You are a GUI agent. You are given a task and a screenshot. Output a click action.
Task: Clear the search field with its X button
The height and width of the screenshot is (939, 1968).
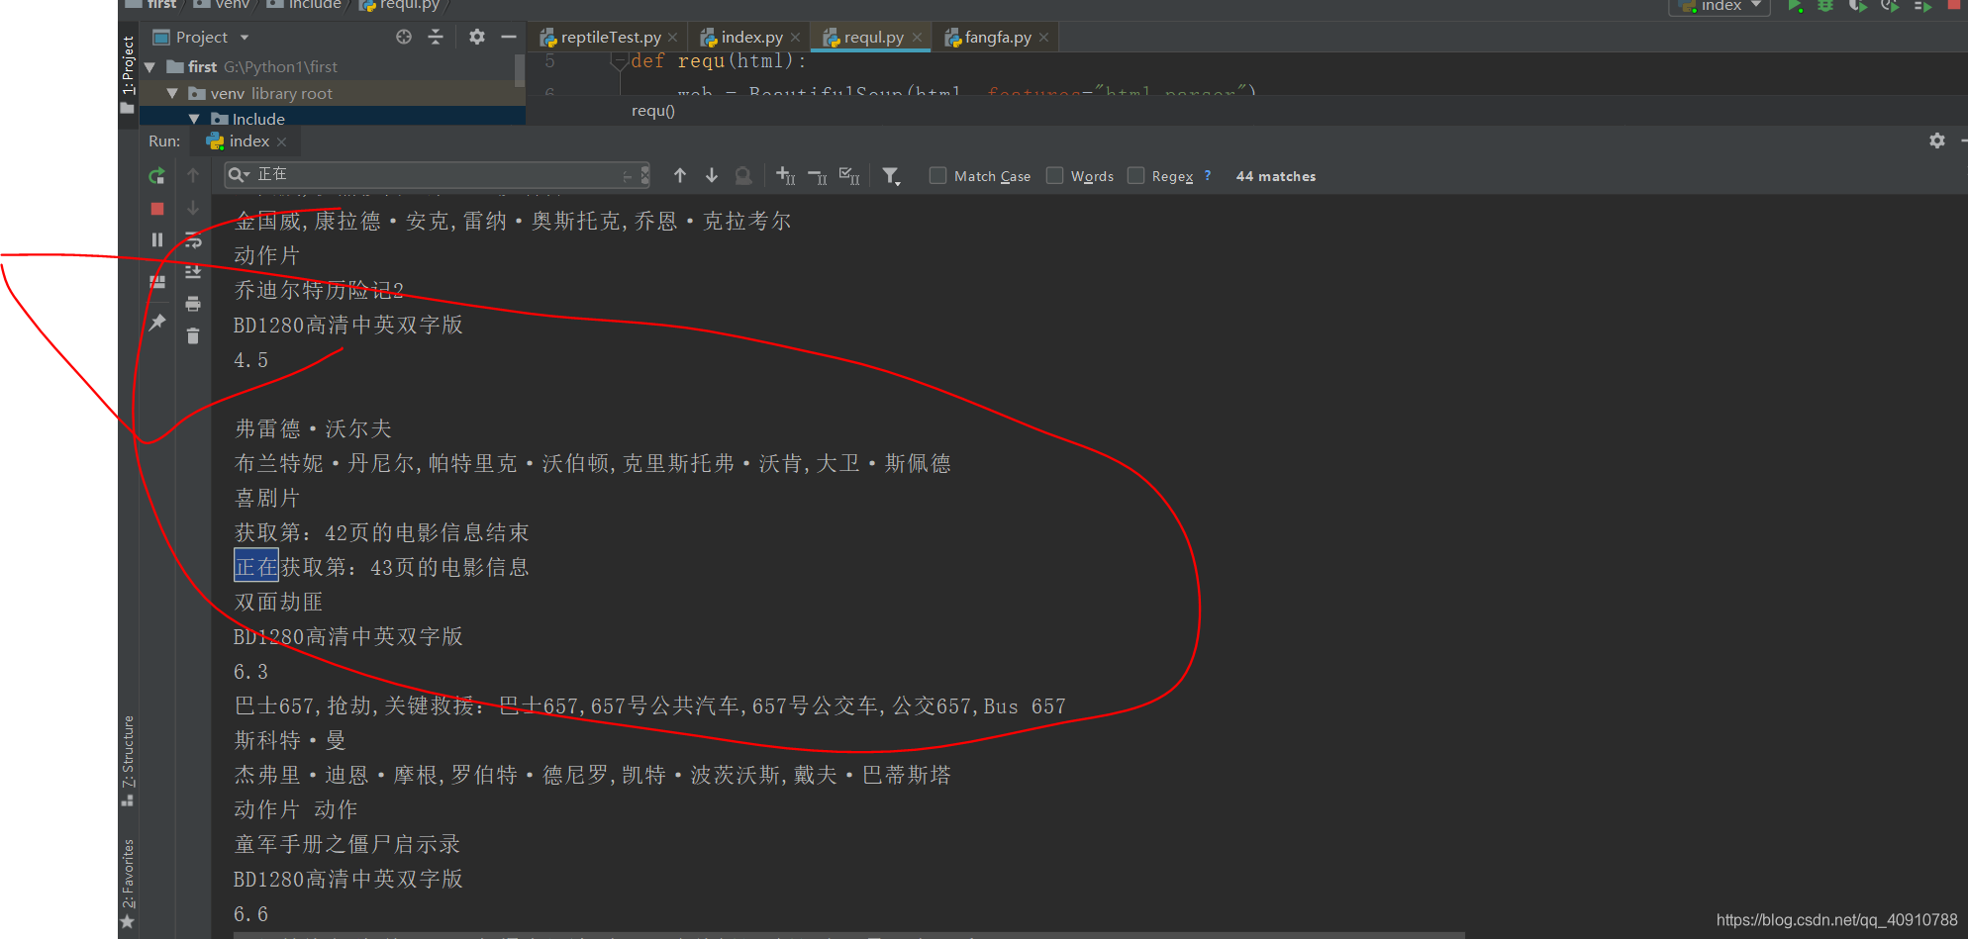coord(645,174)
